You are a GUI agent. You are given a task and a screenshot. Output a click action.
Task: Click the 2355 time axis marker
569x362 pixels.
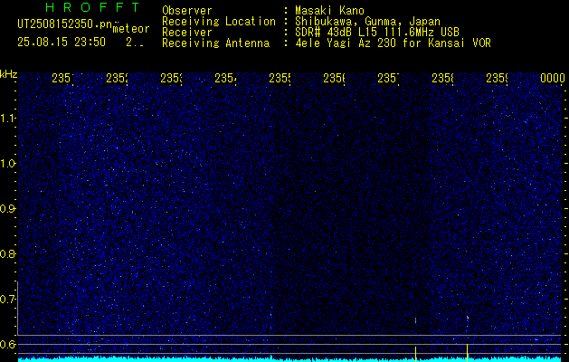click(x=280, y=78)
